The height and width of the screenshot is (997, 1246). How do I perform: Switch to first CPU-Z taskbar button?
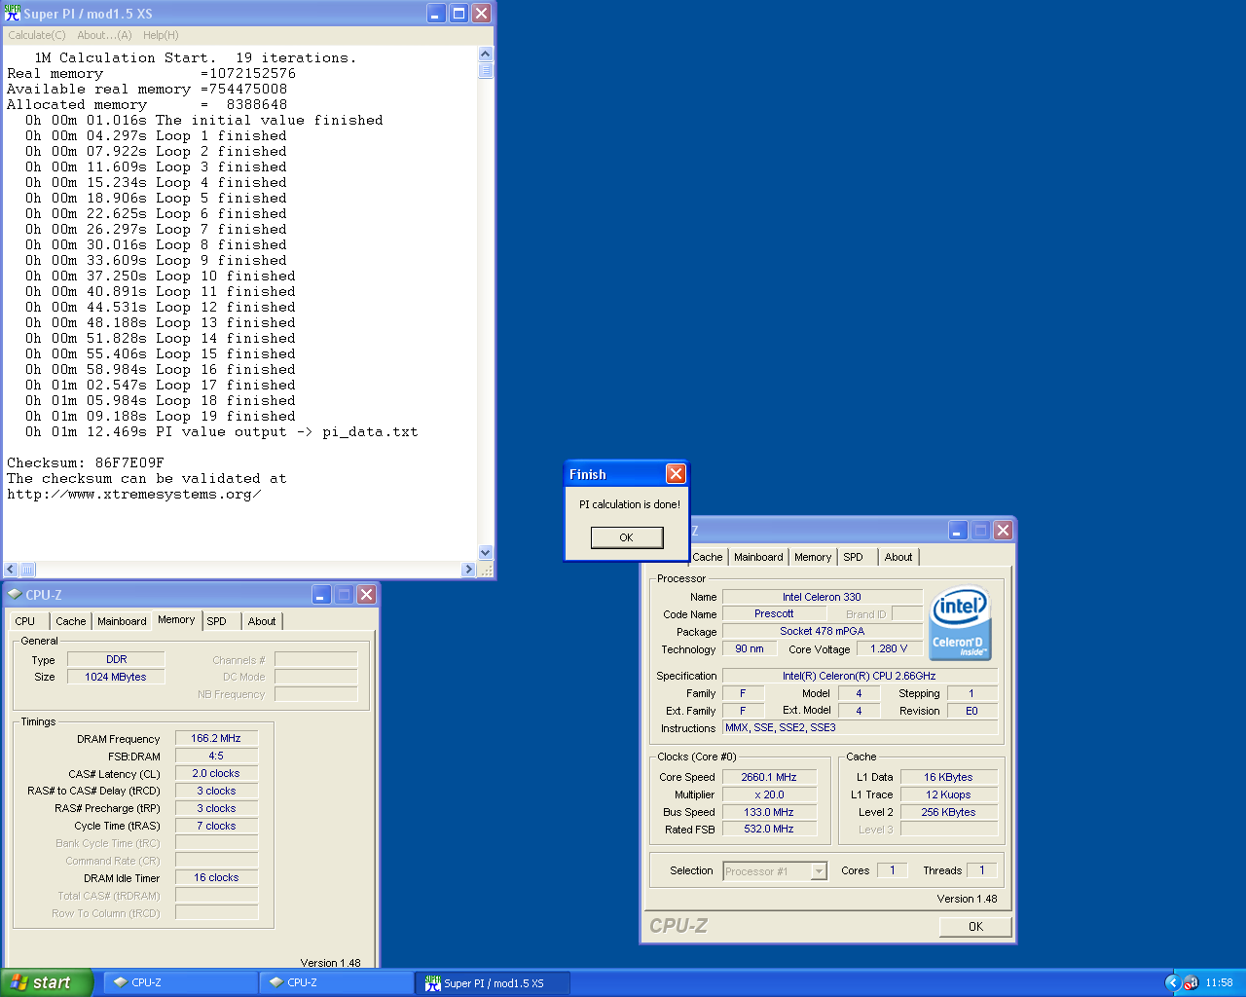point(180,982)
